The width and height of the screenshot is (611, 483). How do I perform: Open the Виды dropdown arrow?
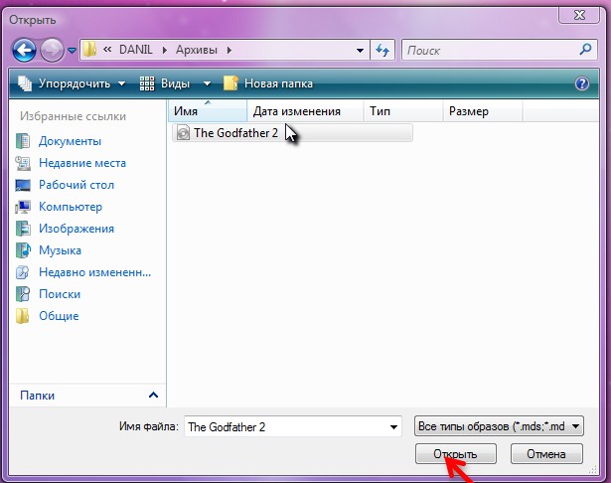[207, 83]
